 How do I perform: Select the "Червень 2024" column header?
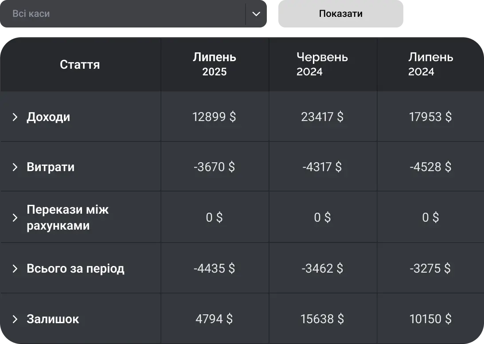click(x=322, y=64)
